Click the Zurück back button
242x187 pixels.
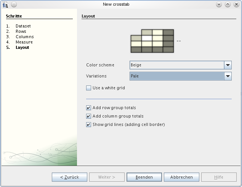point(69,177)
